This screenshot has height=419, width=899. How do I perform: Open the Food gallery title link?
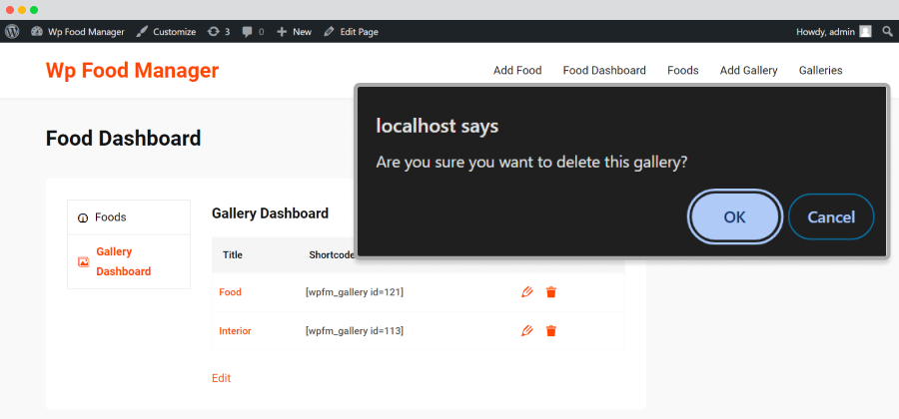230,292
